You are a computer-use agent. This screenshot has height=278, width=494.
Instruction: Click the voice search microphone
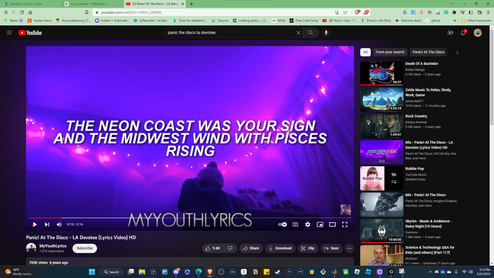pyautogui.click(x=326, y=33)
